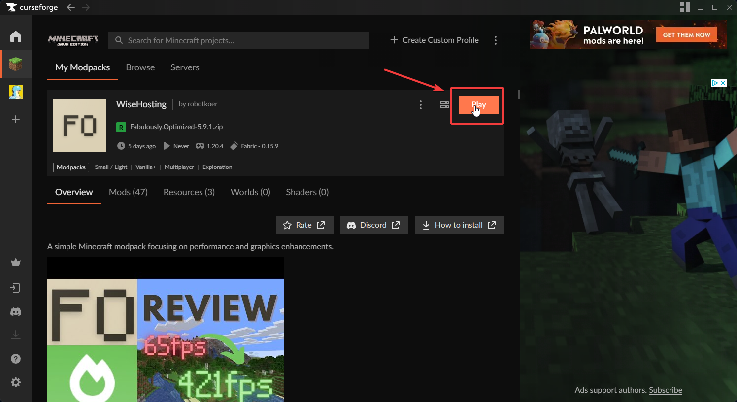
Task: Click the Discord external link button
Action: point(374,225)
